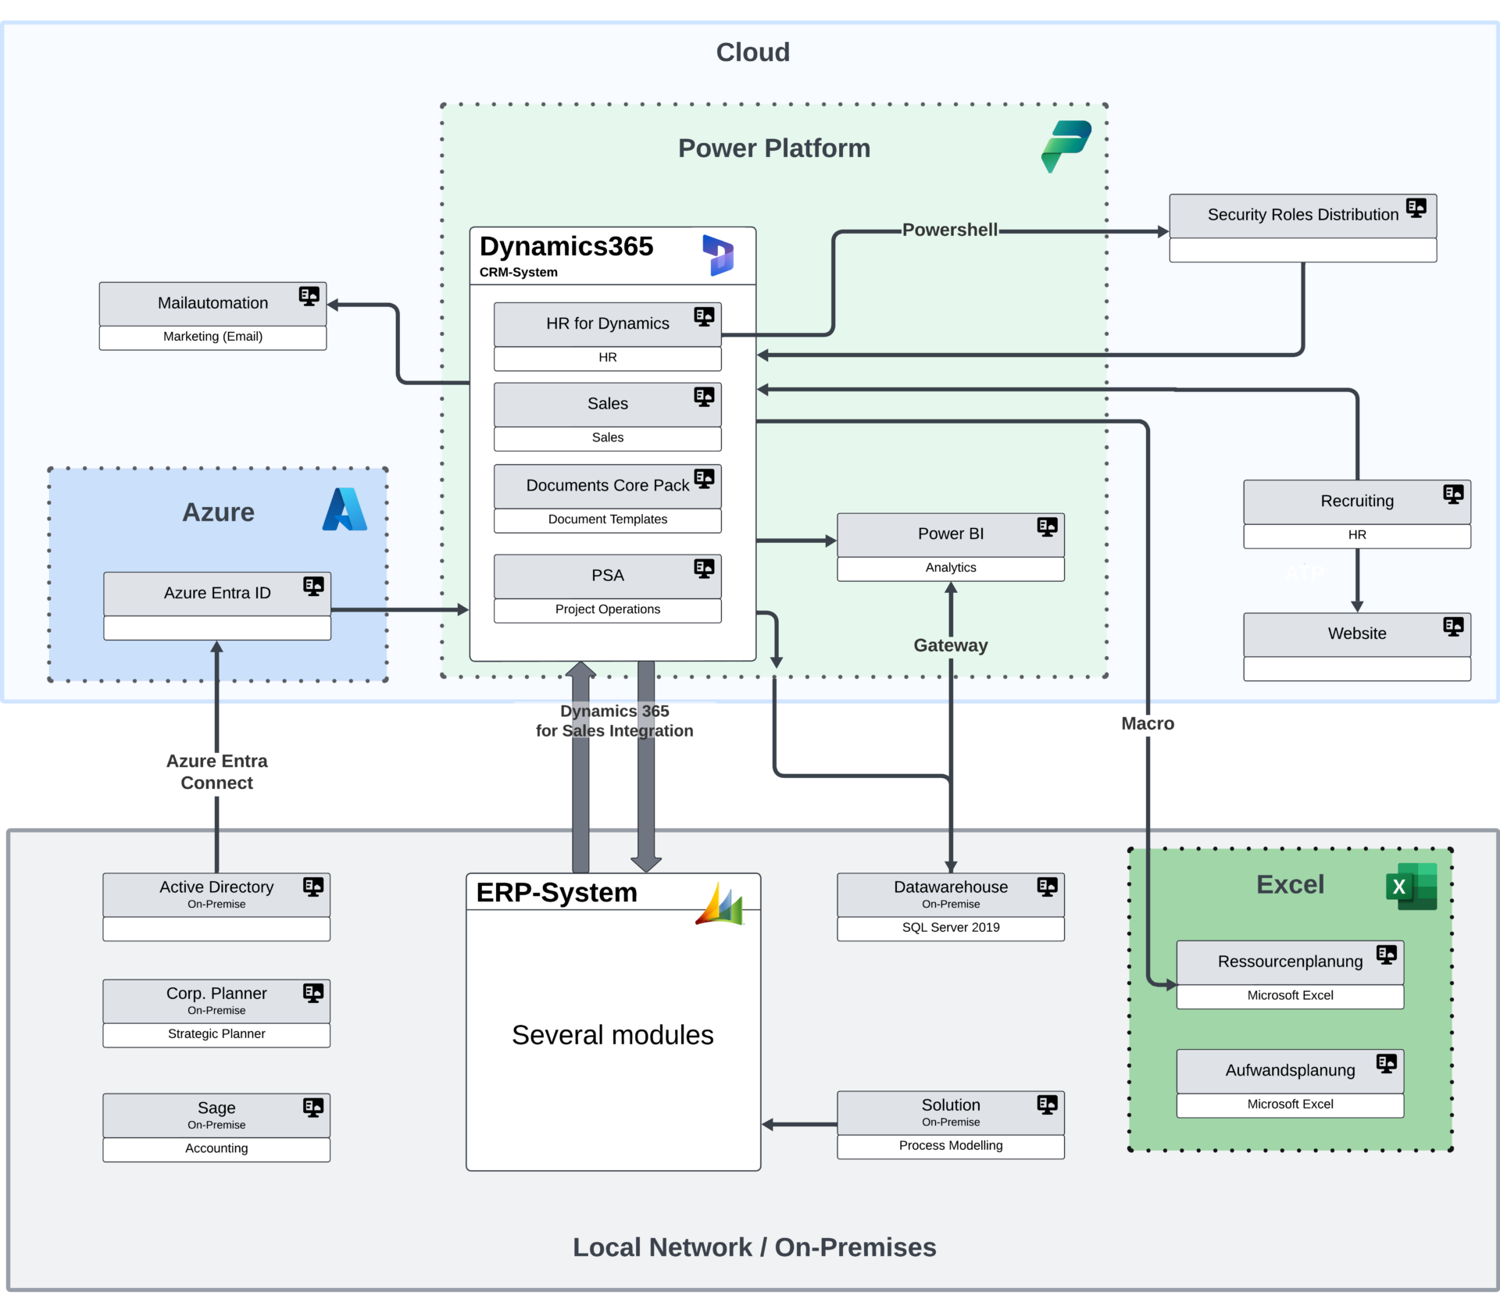This screenshot has height=1299, width=1500.
Task: Click the application icon on Power BI box
Action: (1047, 527)
